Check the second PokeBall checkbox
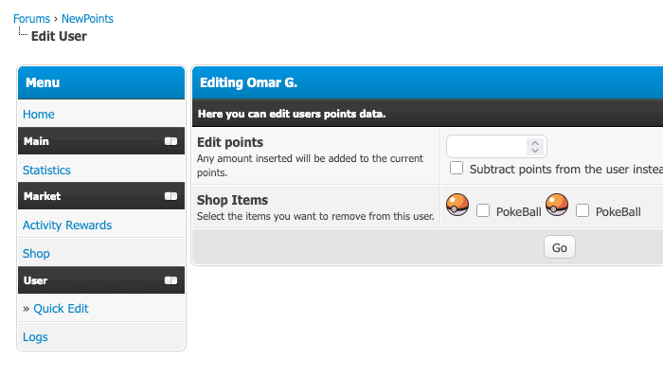Screen dimensions: 663x379 tap(582, 210)
